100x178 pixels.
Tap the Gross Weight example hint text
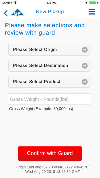41,109
